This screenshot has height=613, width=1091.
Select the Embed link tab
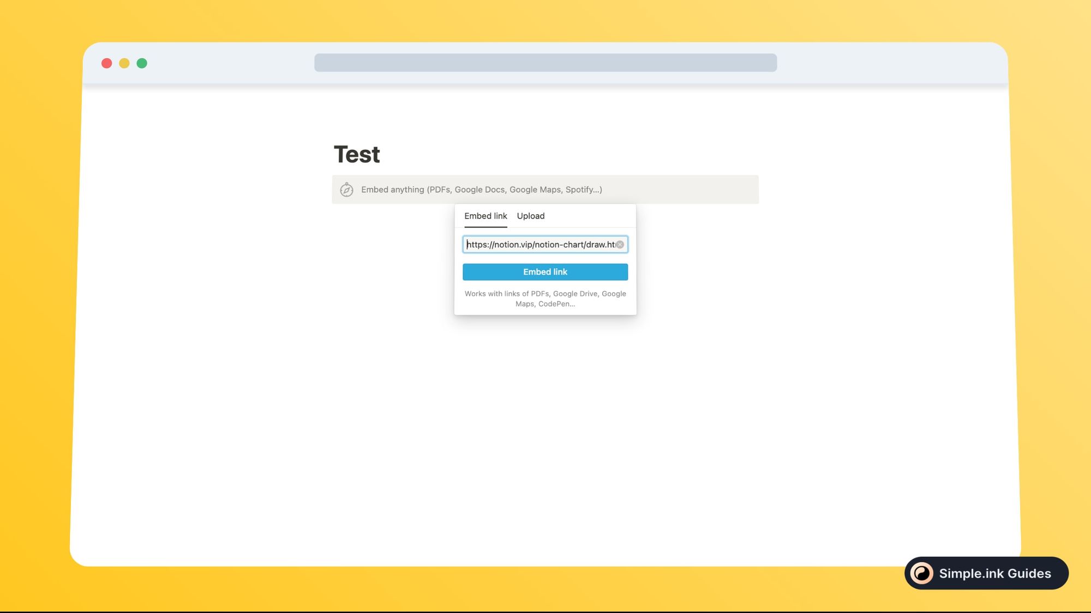click(x=485, y=216)
